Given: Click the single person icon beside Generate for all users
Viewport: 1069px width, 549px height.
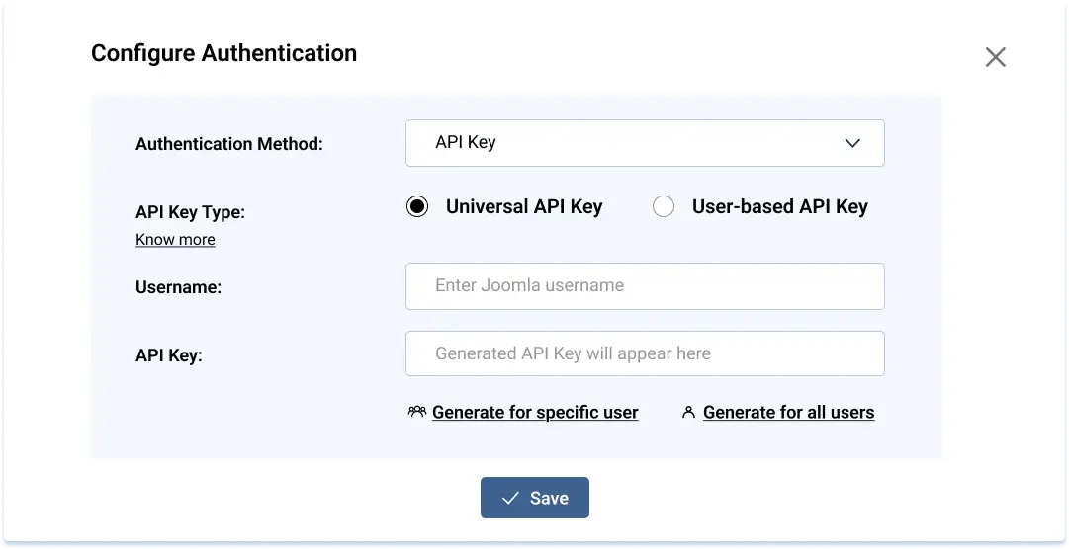Looking at the screenshot, I should pyautogui.click(x=688, y=412).
